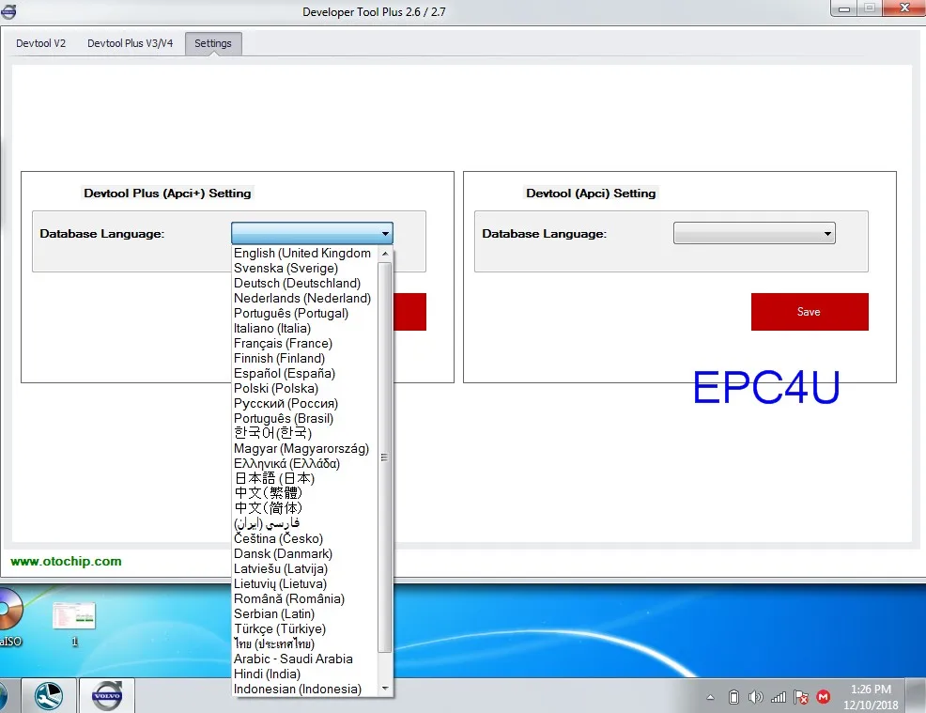This screenshot has height=713, width=926.
Task: Select the Settings tab
Action: [x=213, y=43]
